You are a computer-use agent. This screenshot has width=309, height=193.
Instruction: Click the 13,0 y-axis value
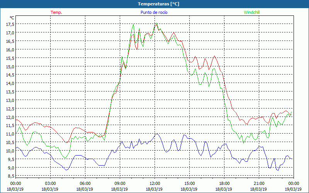pos(10,100)
